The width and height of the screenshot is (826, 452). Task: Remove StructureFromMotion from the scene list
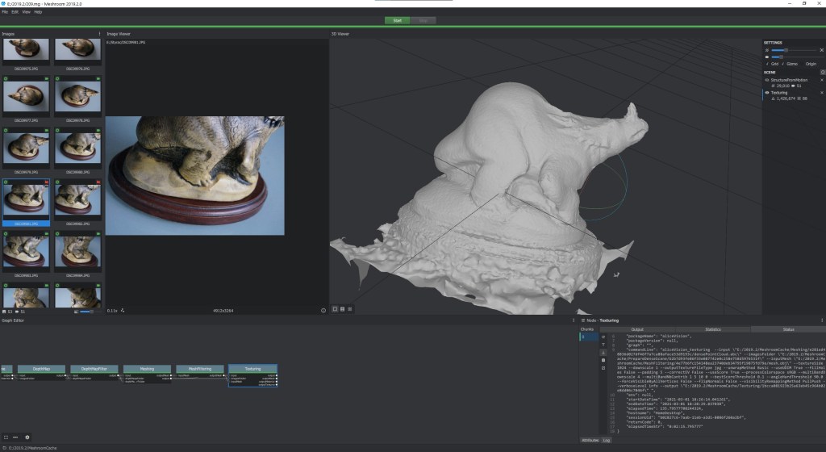click(822, 80)
